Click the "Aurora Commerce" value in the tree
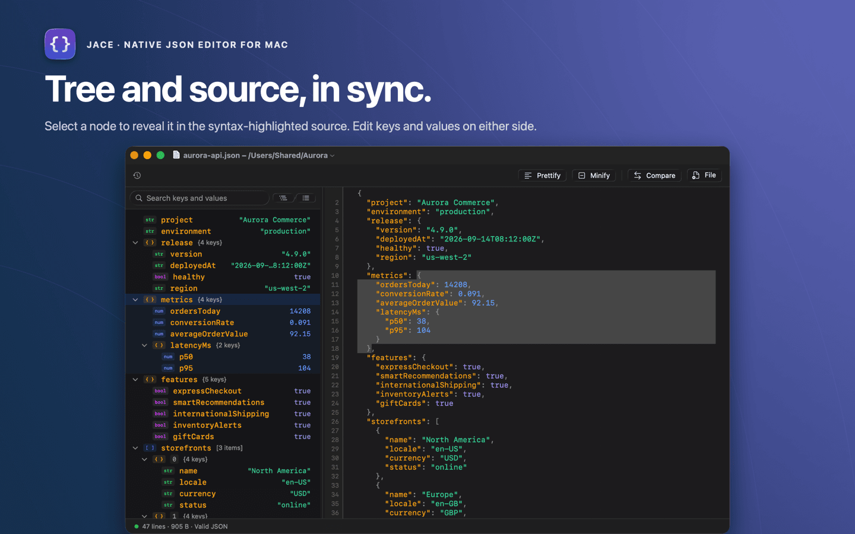This screenshot has height=534, width=855. click(275, 220)
